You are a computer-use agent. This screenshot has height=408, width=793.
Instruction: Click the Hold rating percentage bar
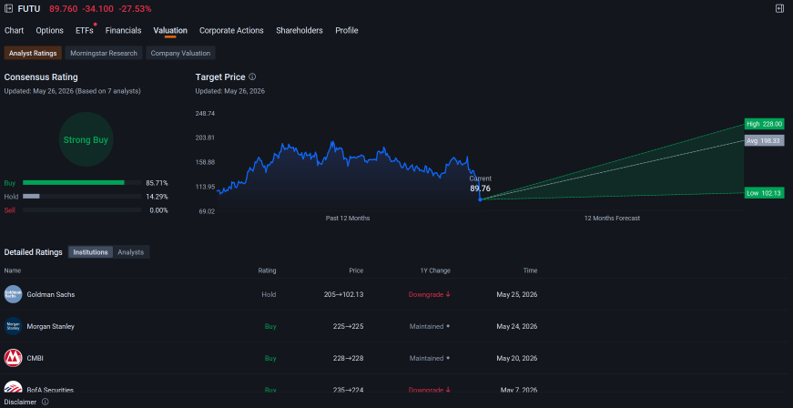pos(82,196)
